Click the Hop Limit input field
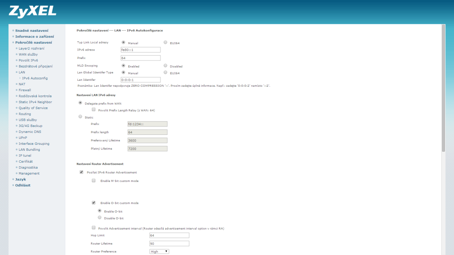 coord(169,235)
